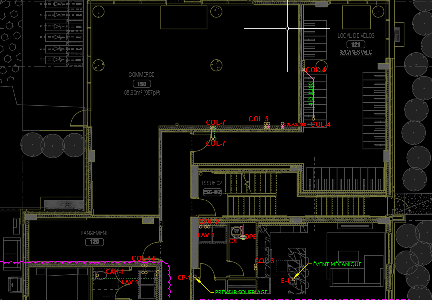Select the LOCAL DE VÉLOS room label
The width and height of the screenshot is (432, 300).
click(x=356, y=36)
